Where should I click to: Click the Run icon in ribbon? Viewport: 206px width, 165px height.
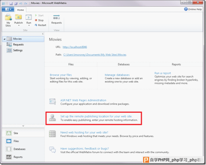[29, 17]
